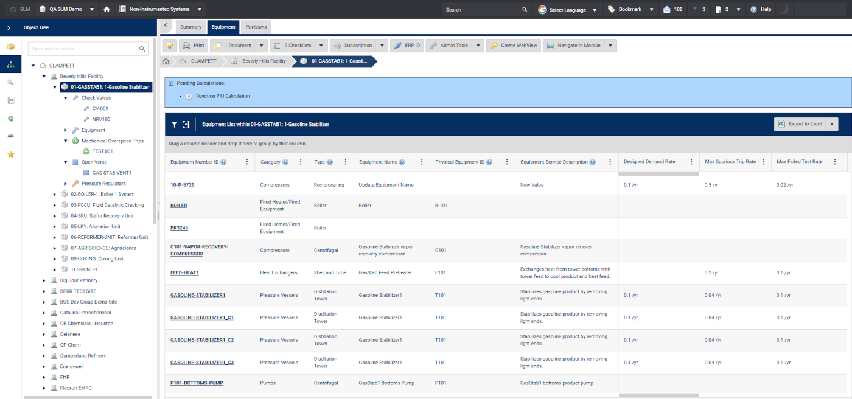The height and width of the screenshot is (399, 852).
Task: Click the lightbulb tips icon in toolbar
Action: (170, 46)
